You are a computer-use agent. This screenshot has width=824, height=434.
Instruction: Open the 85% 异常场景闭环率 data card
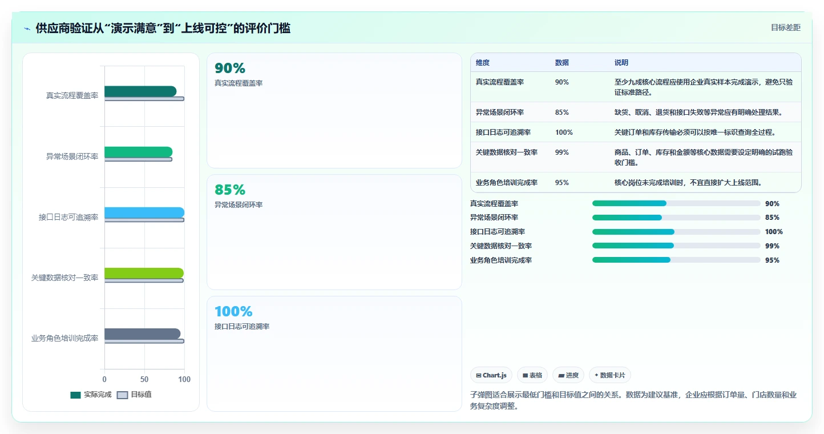334,232
